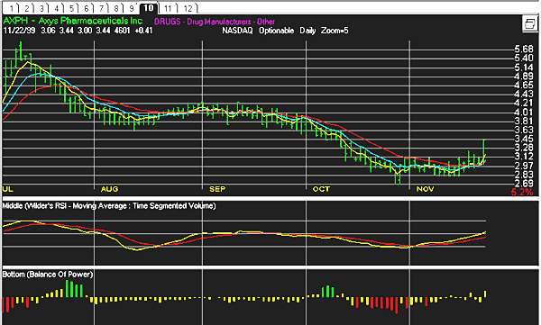
Task: Click the 11/22/99 date value
Action: tap(19, 31)
